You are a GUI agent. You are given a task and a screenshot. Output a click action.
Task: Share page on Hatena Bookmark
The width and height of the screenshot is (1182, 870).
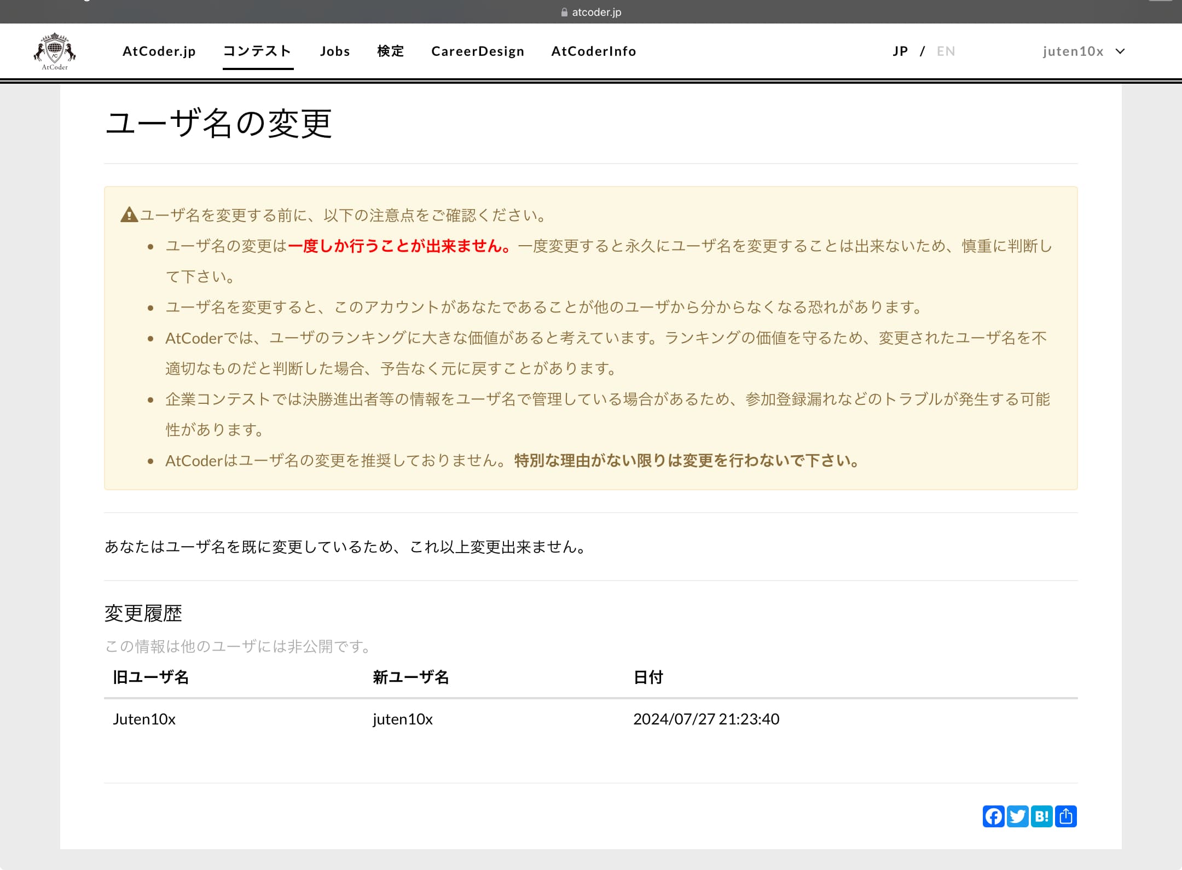(x=1041, y=816)
